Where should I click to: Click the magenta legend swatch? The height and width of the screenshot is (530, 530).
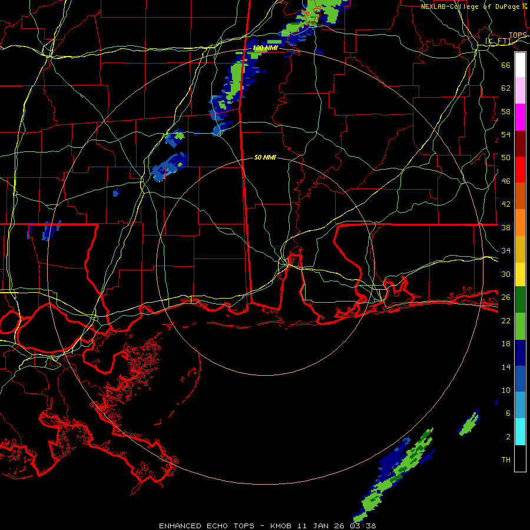click(520, 117)
